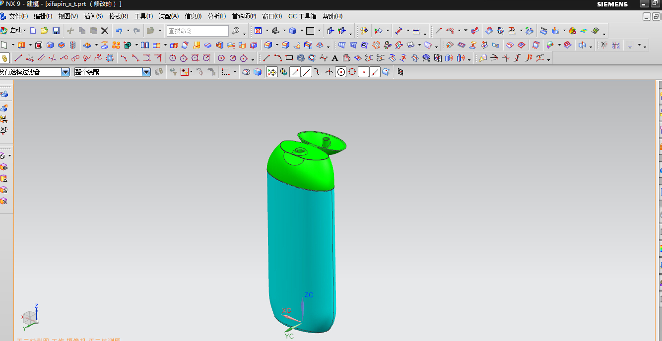This screenshot has height=341, width=662.
Task: Click the view triad orientation cube
Action: 30,317
